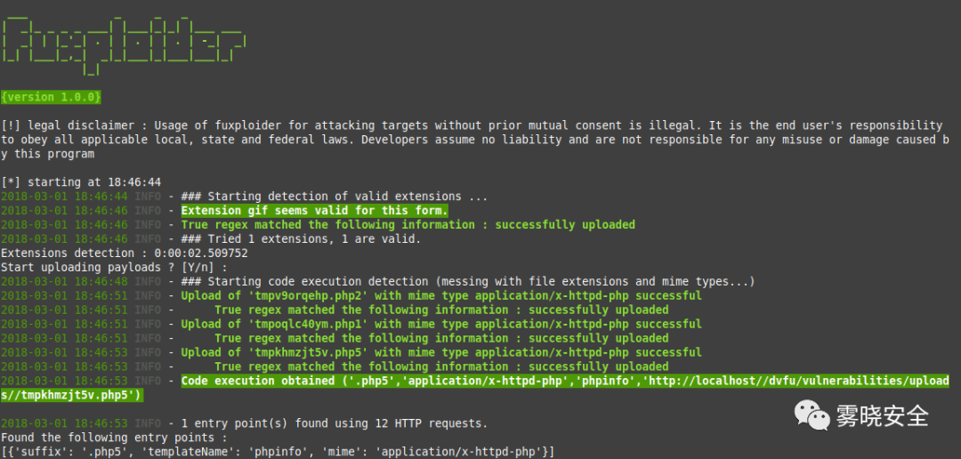Click '### Starting detection of valid extensions' line
This screenshot has width=961, height=459.
(x=245, y=197)
